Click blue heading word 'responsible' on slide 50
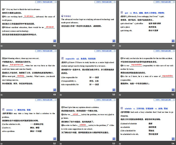 [x=70, y=59]
